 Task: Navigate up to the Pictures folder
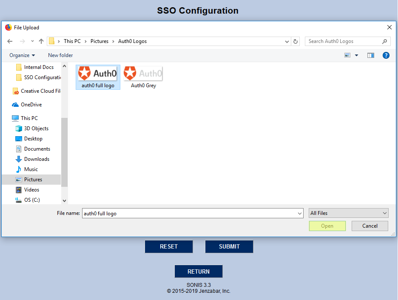tap(41, 41)
